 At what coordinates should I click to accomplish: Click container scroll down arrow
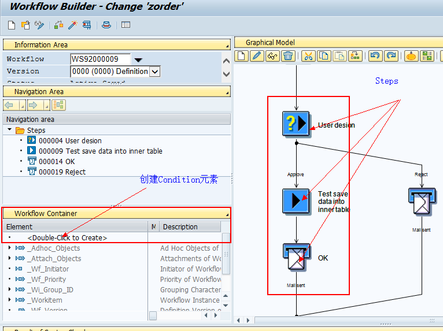click(226, 306)
